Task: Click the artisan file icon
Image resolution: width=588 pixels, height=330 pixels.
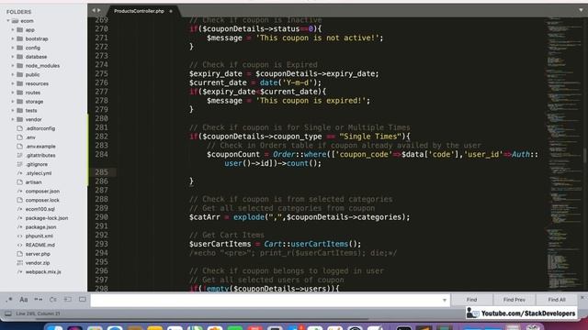Action: click(20, 182)
